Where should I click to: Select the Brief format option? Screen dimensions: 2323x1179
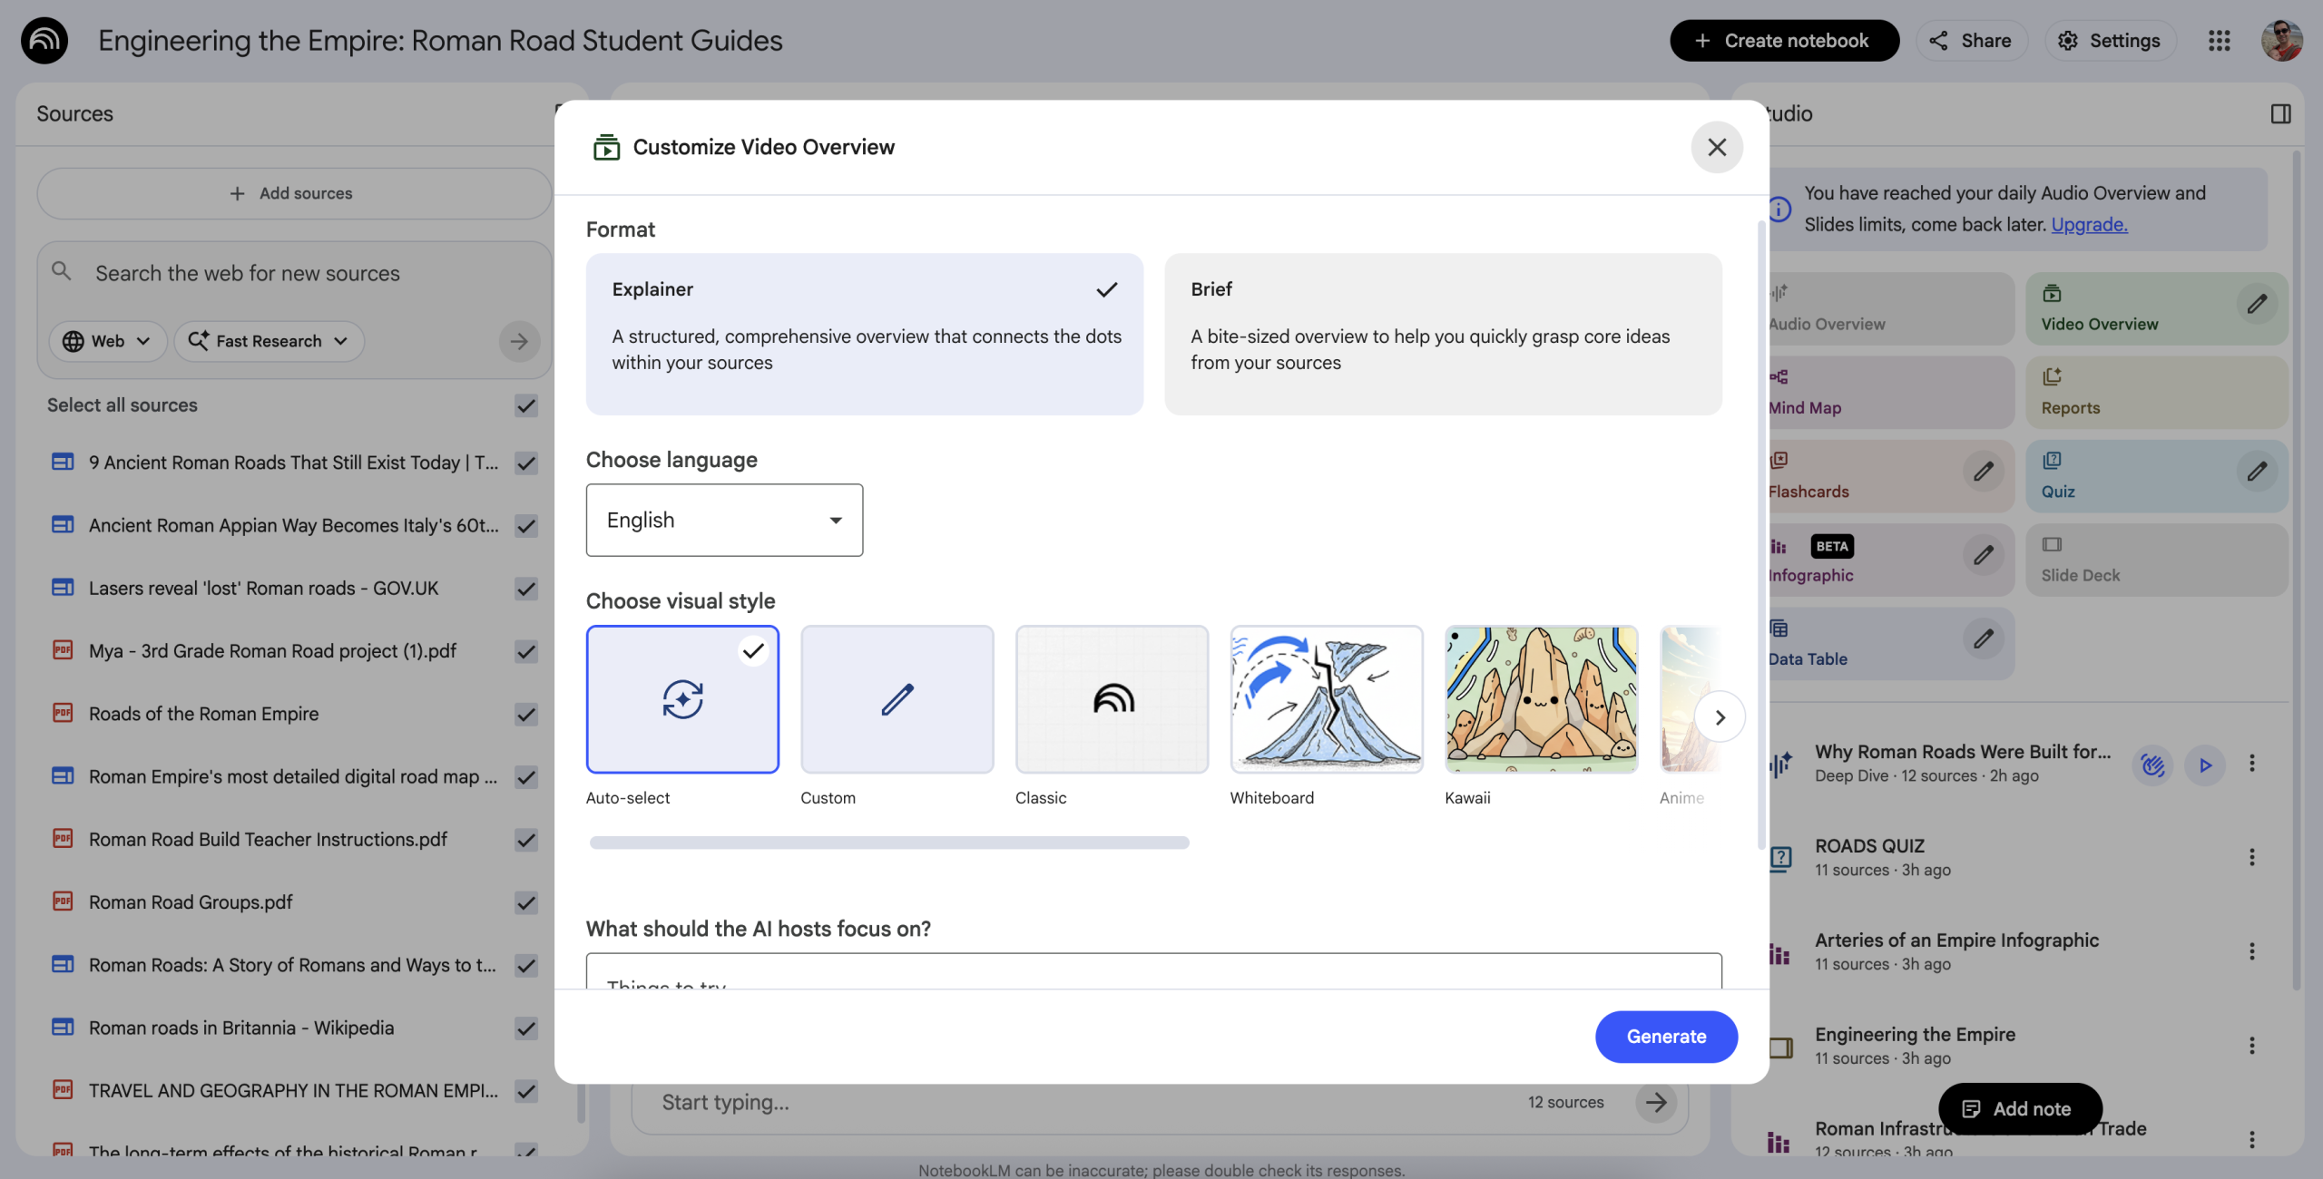(x=1443, y=334)
